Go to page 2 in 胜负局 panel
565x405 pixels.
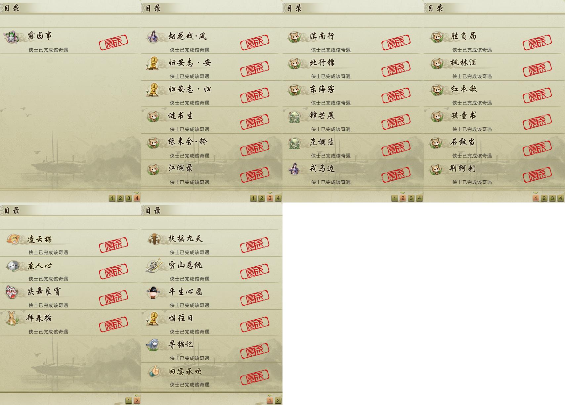click(x=544, y=198)
